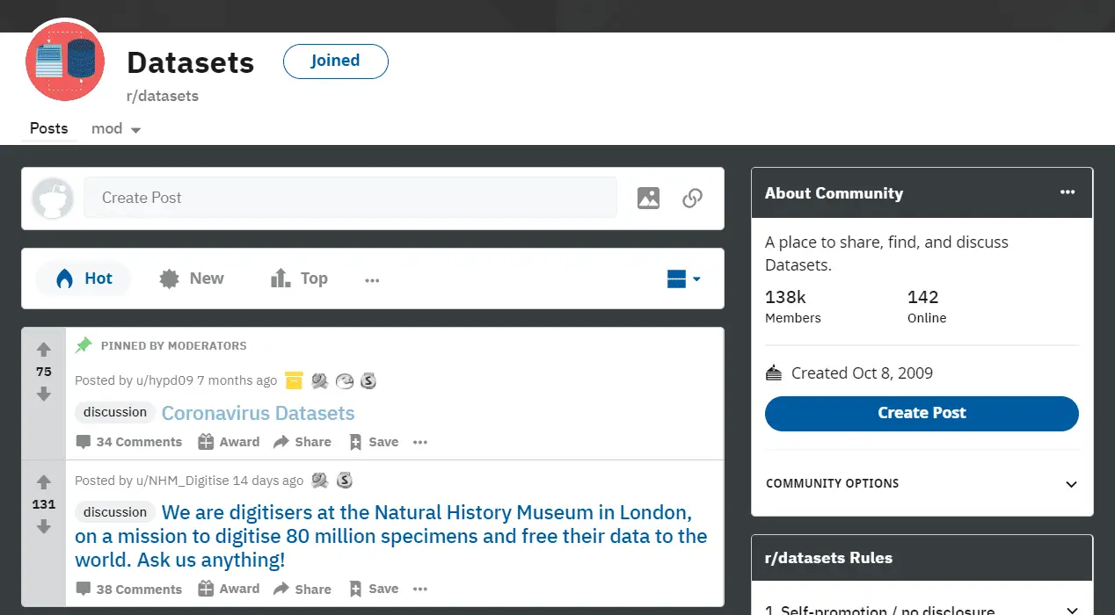
Task: Open the Coronavirus Datasets post title
Action: (259, 413)
